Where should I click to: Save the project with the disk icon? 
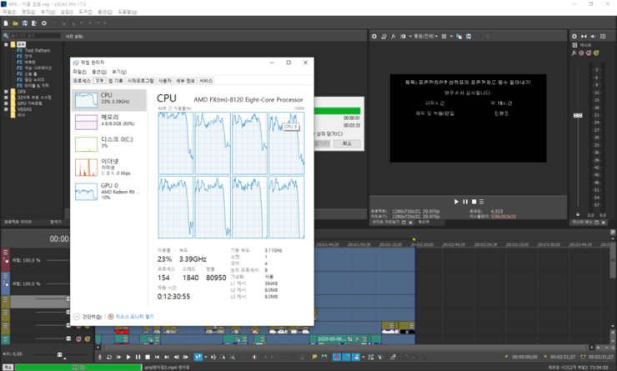click(x=25, y=23)
